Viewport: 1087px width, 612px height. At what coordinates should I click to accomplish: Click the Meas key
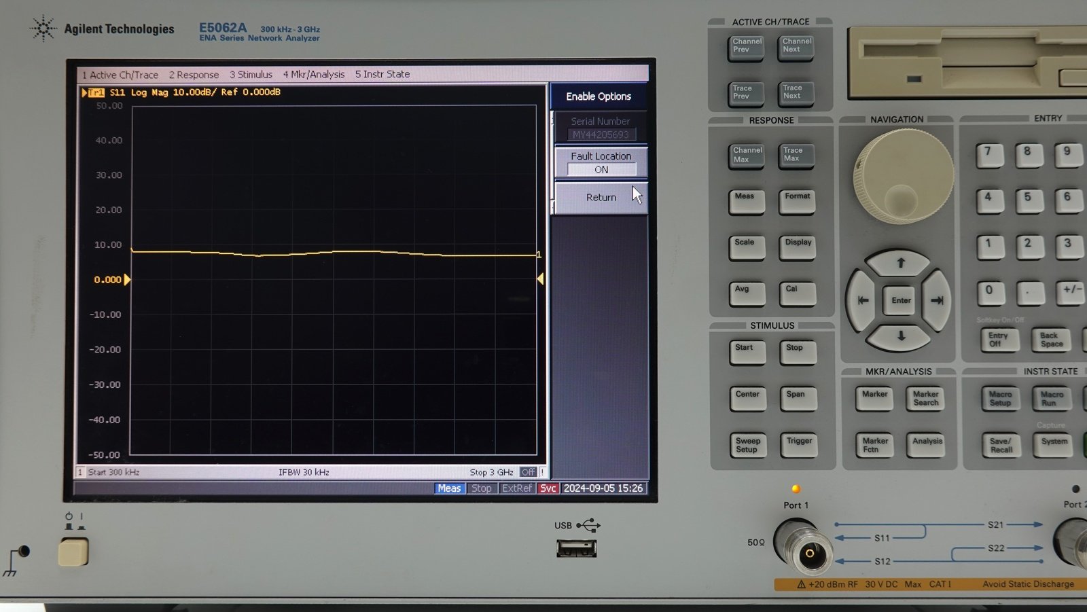747,202
